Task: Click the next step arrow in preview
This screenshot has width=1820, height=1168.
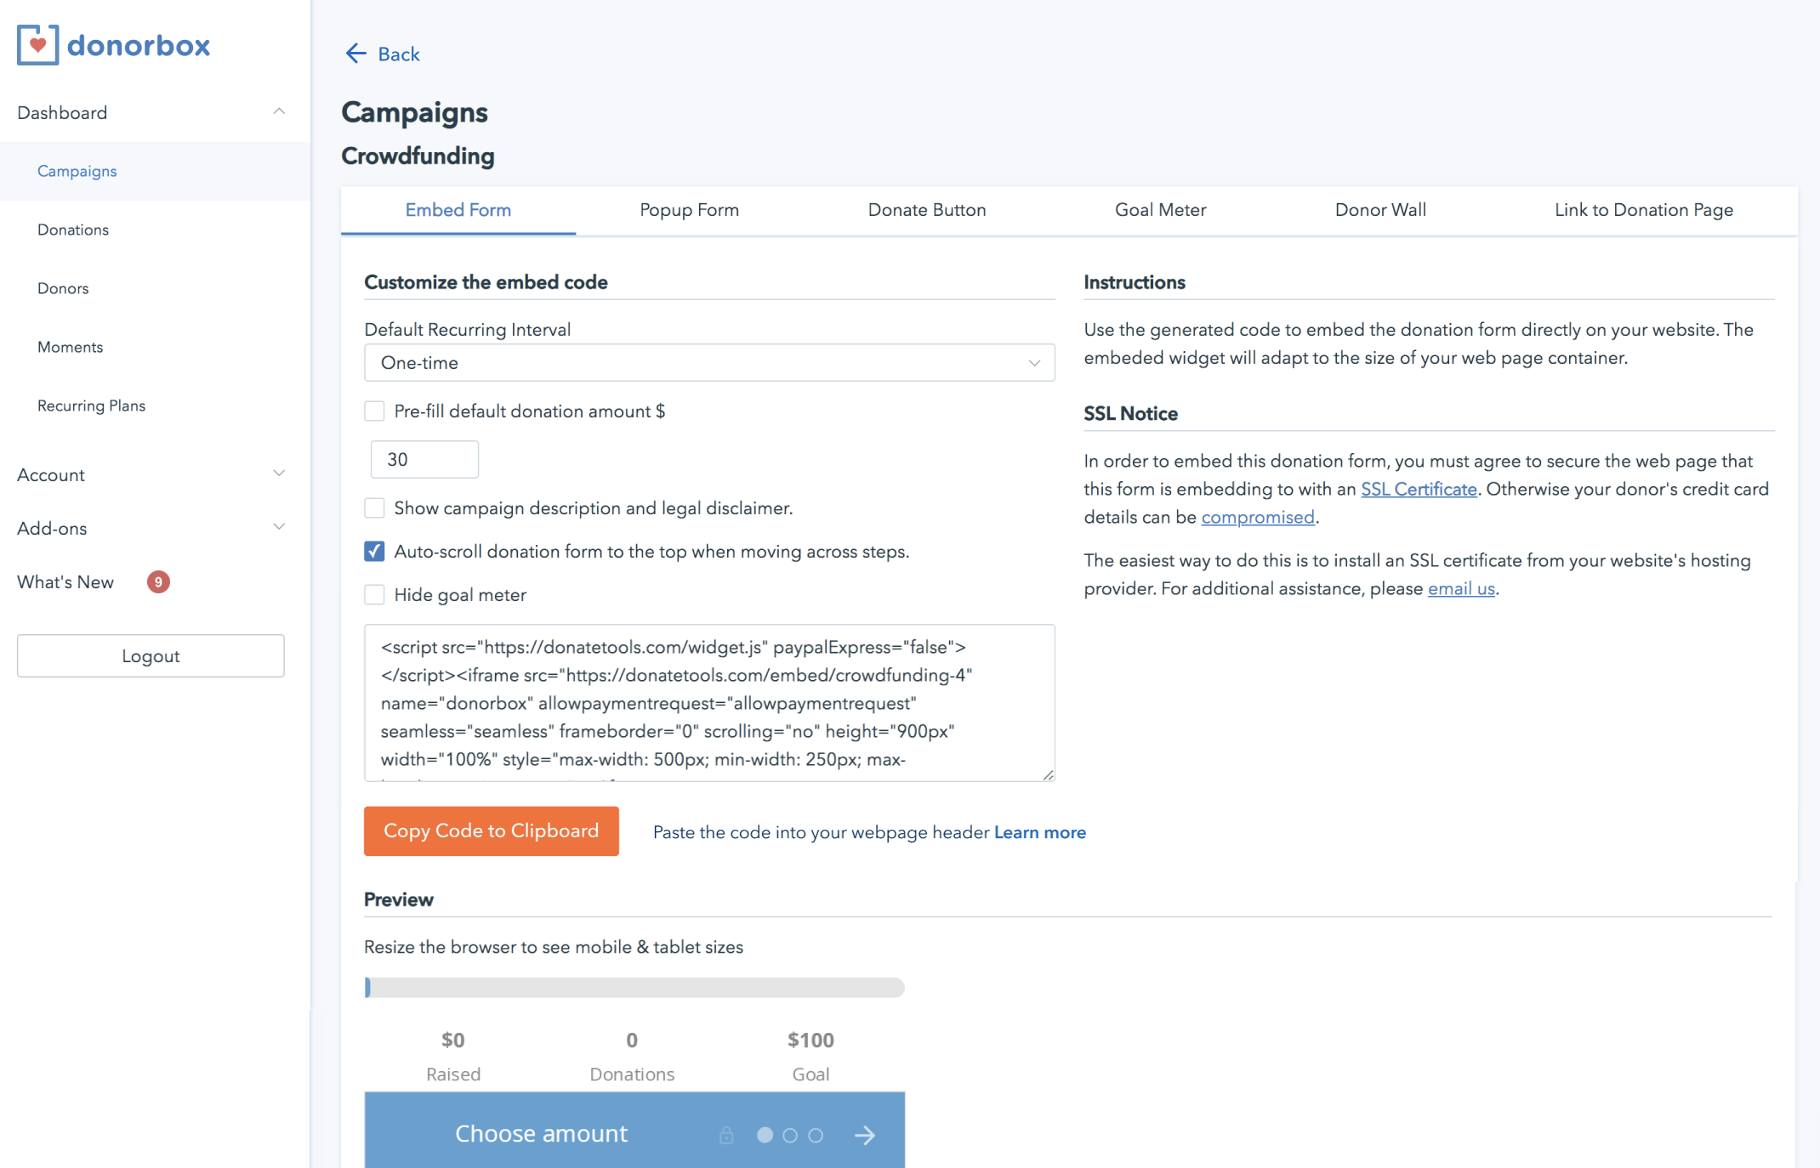Action: point(865,1135)
